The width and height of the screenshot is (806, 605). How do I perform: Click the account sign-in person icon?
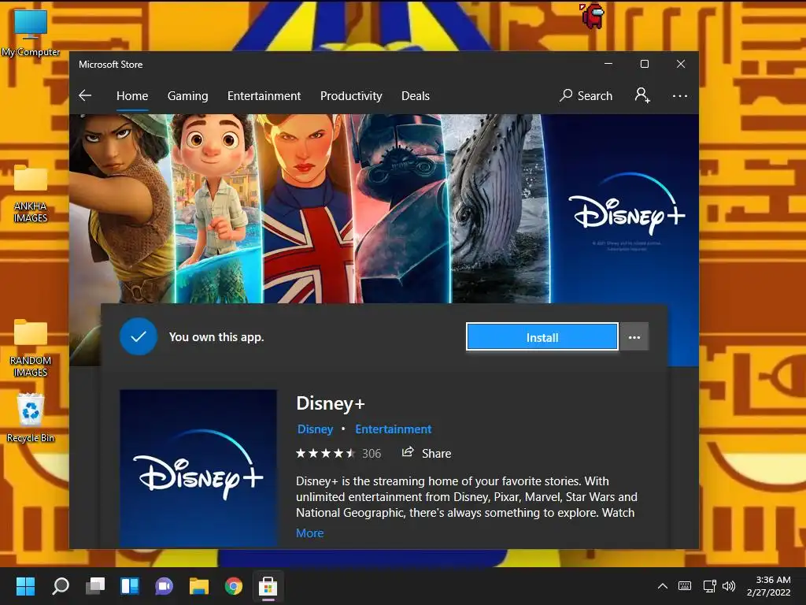point(642,95)
